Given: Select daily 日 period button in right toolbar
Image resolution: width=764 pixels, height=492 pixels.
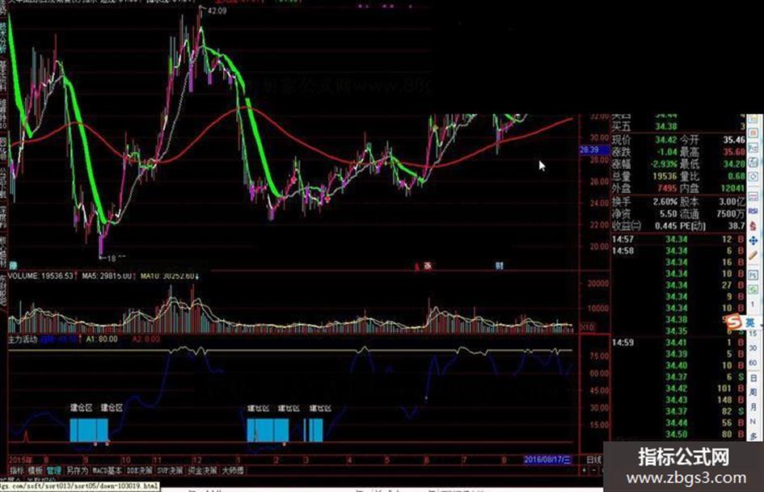Looking at the screenshot, I should (753, 377).
